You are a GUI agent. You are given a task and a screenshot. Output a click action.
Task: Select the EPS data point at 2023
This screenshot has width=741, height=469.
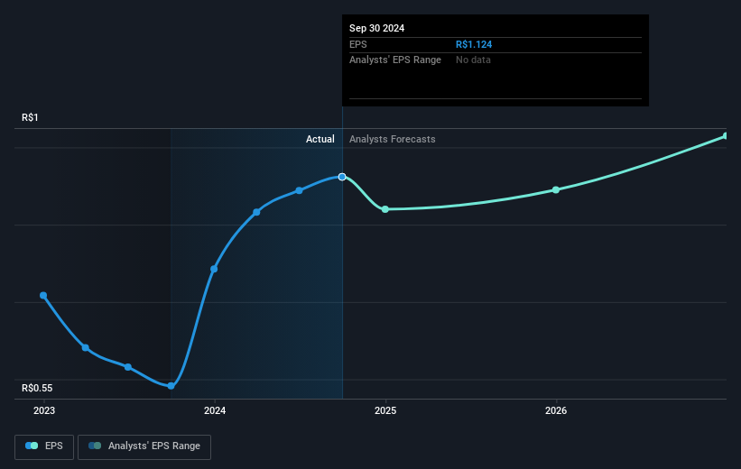[x=43, y=296]
